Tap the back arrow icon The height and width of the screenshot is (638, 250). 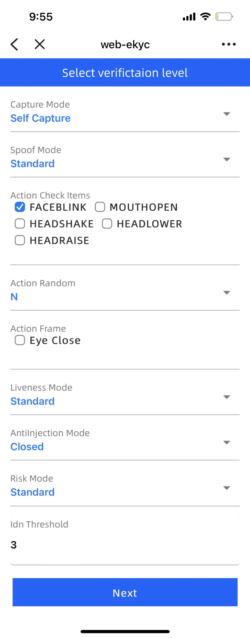click(14, 44)
